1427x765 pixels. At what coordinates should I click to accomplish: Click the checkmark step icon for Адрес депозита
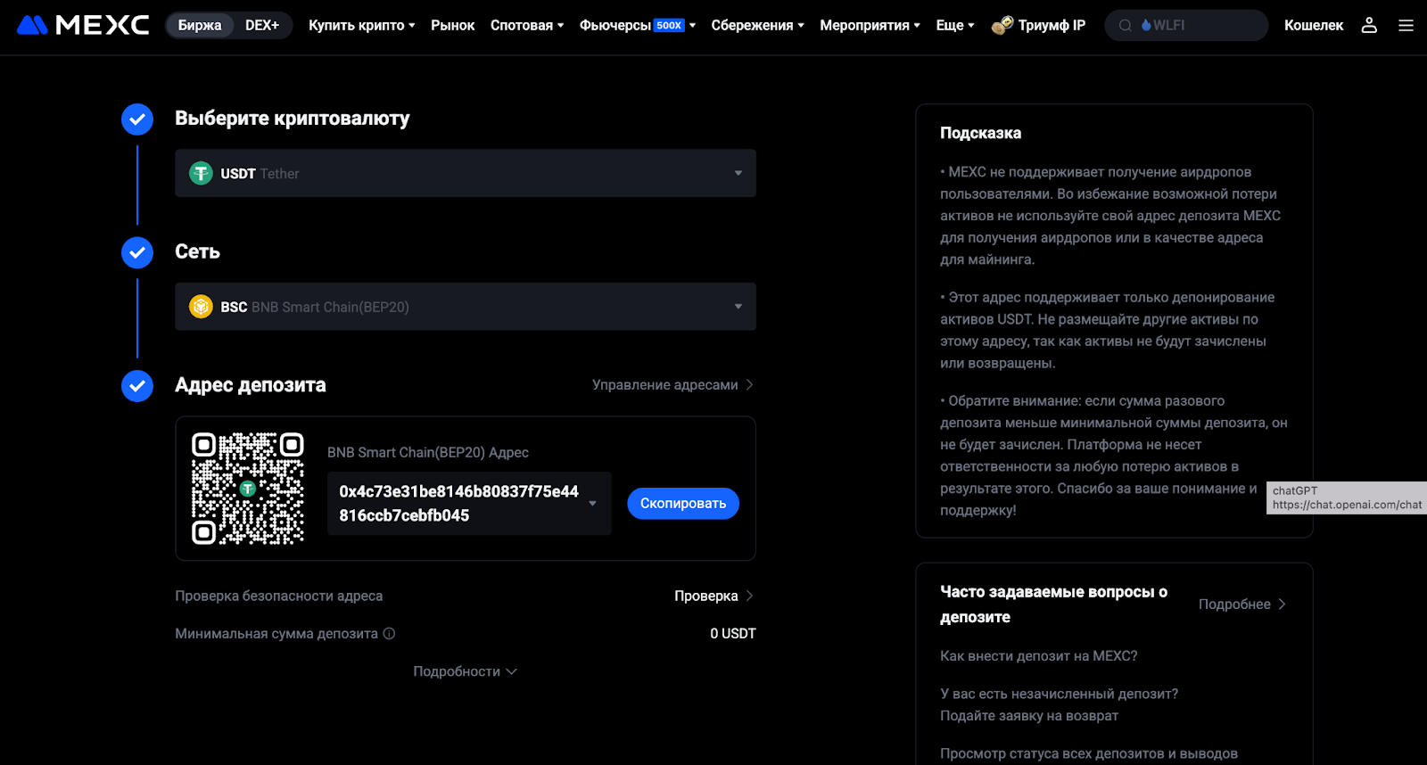(x=137, y=386)
